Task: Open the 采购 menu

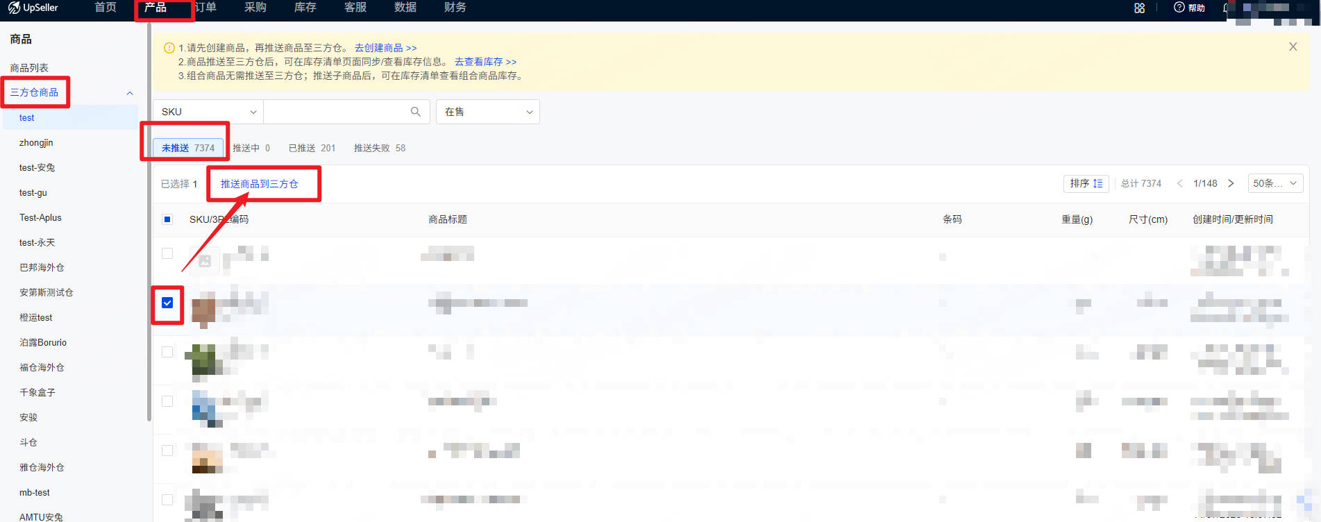Action: (x=255, y=8)
